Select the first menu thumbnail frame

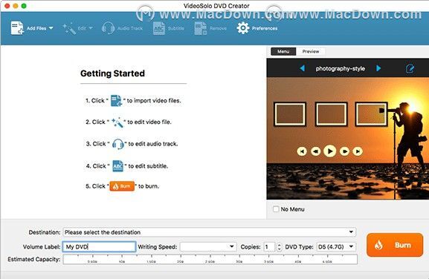290,114
